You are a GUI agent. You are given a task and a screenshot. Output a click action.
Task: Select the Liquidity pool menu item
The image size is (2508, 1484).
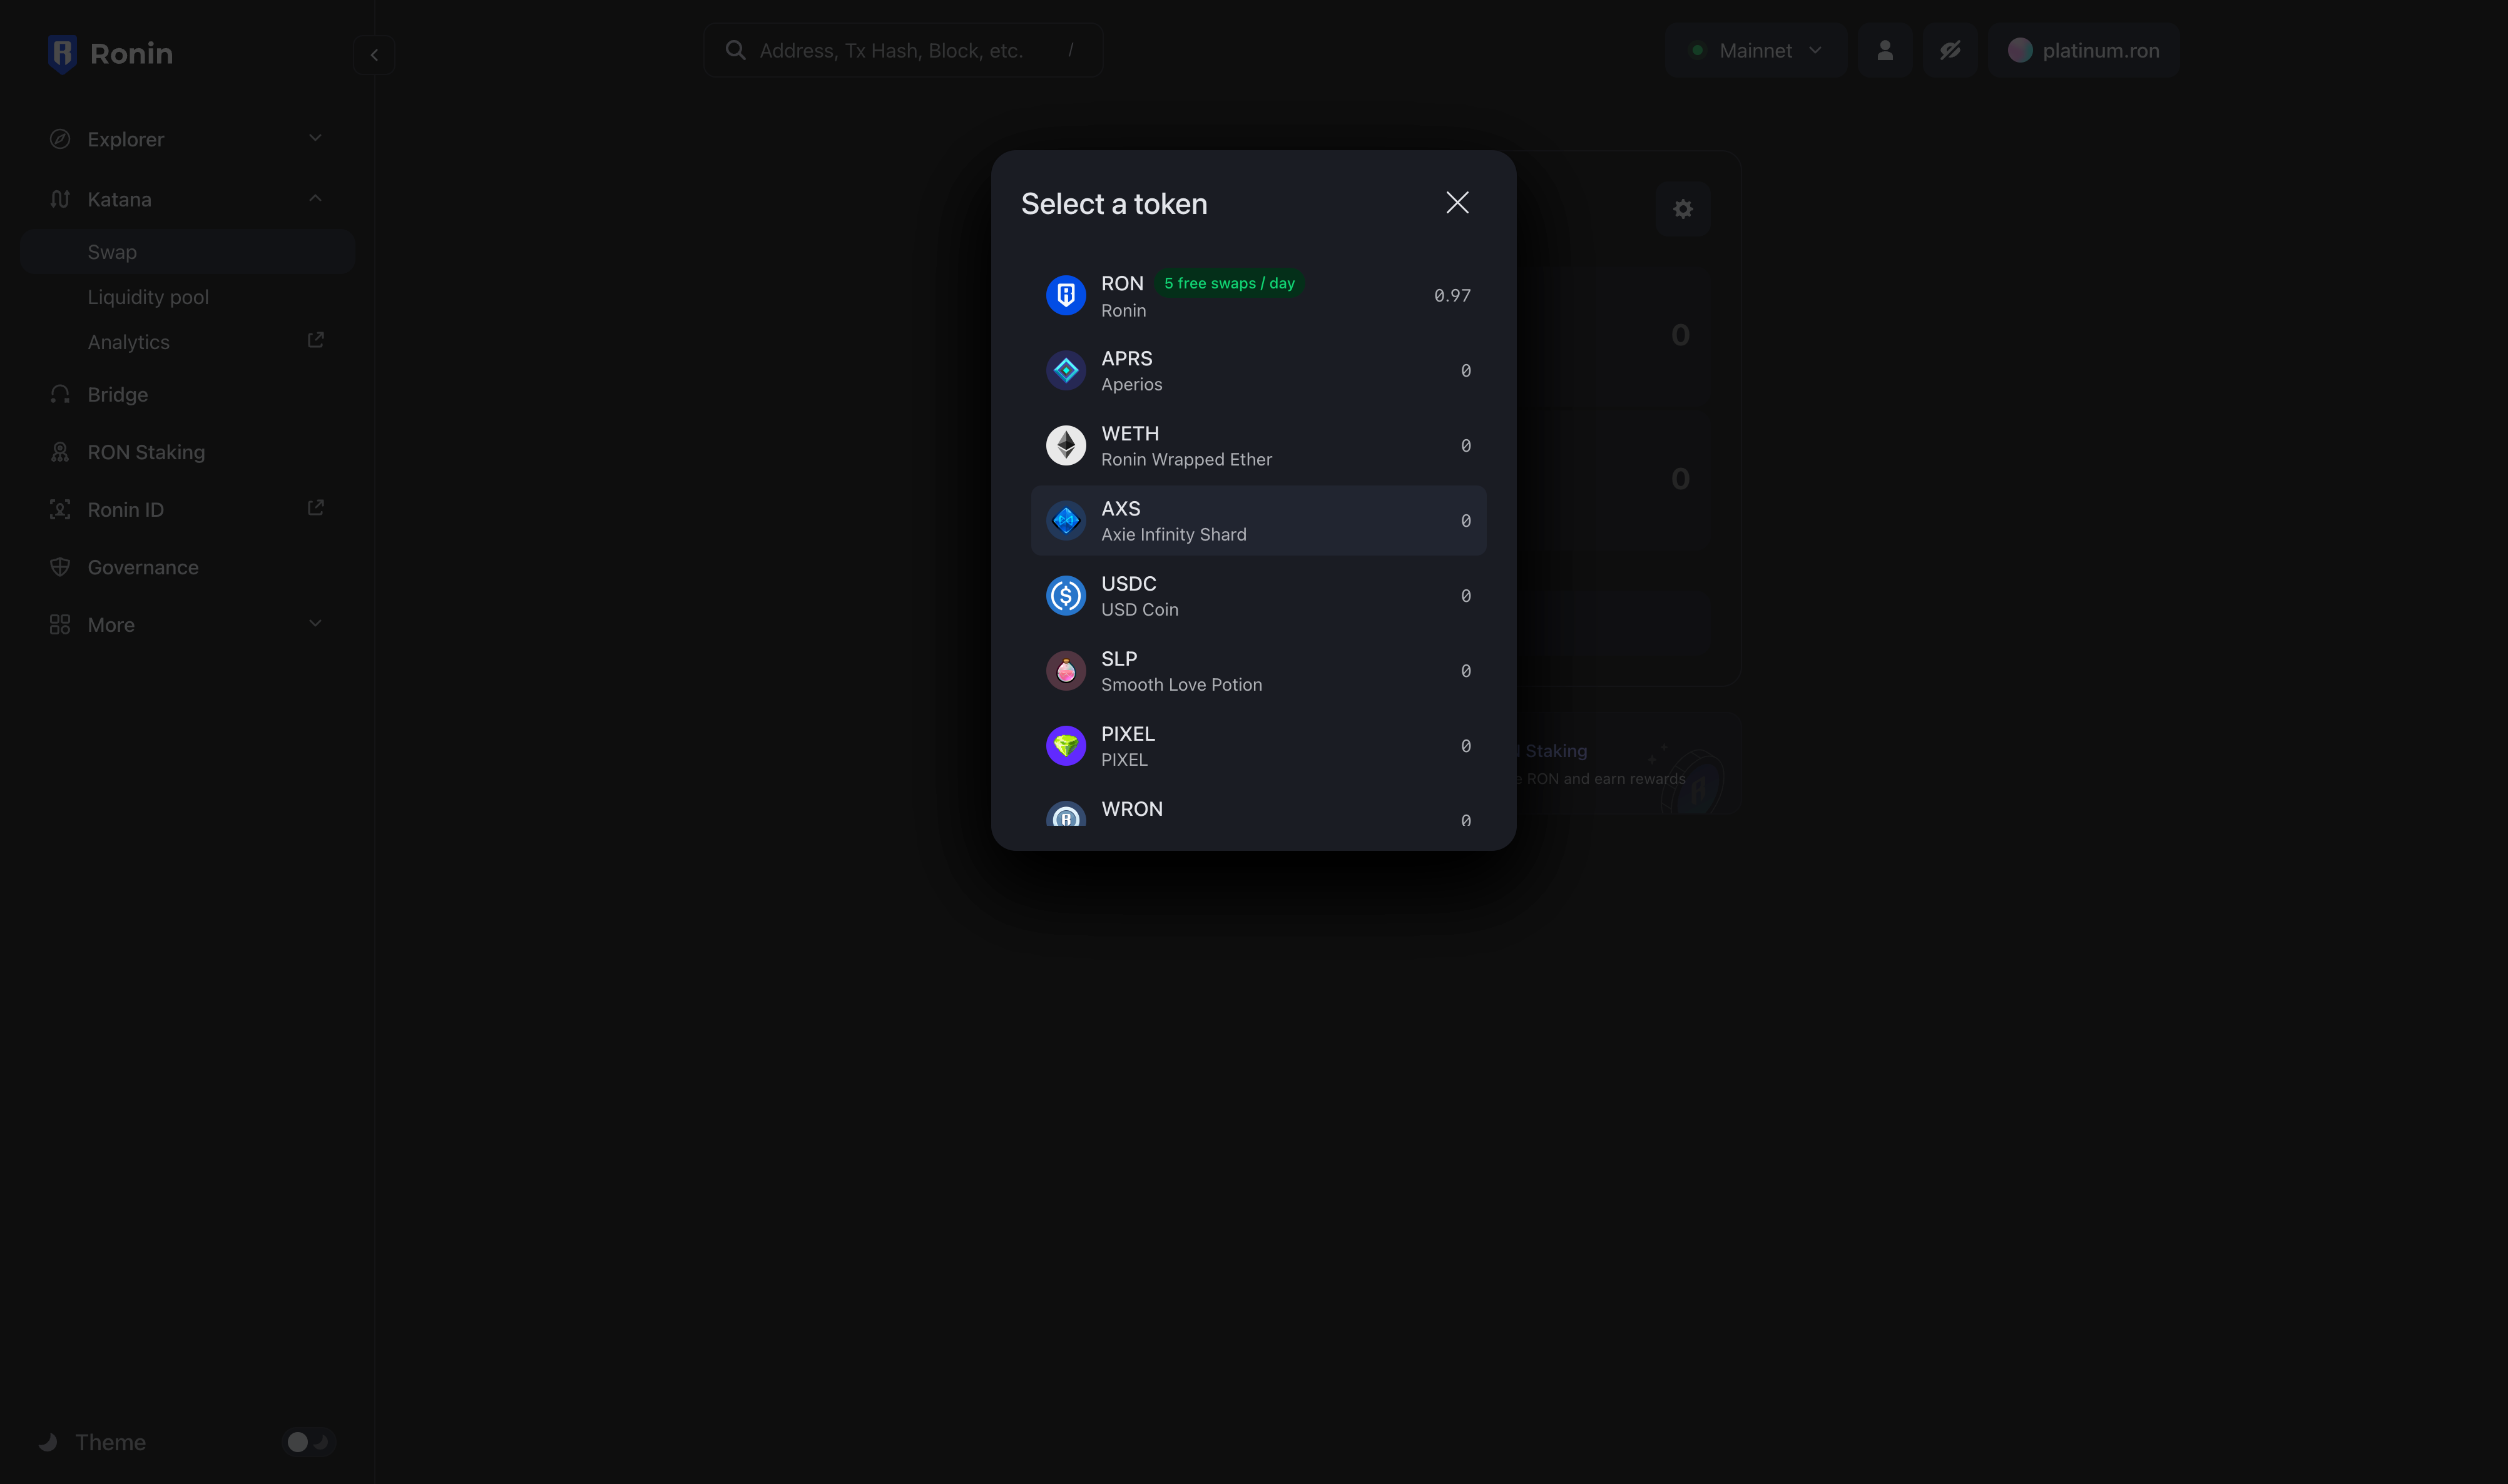(x=146, y=297)
